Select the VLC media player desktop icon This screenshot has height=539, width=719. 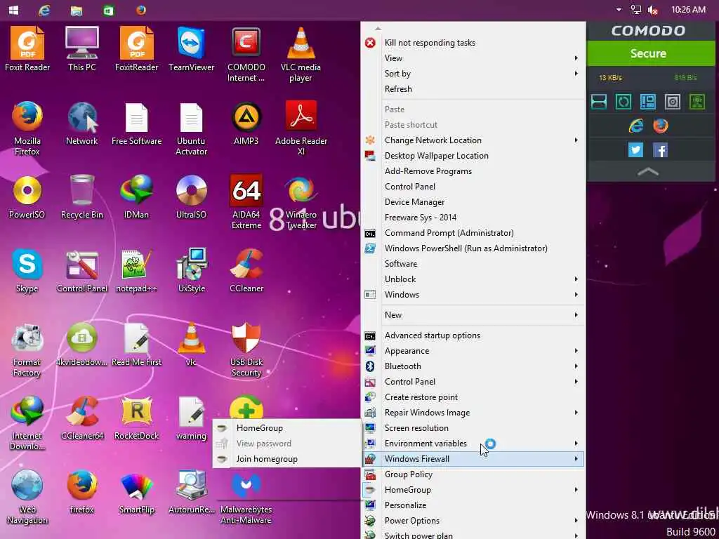(301, 54)
